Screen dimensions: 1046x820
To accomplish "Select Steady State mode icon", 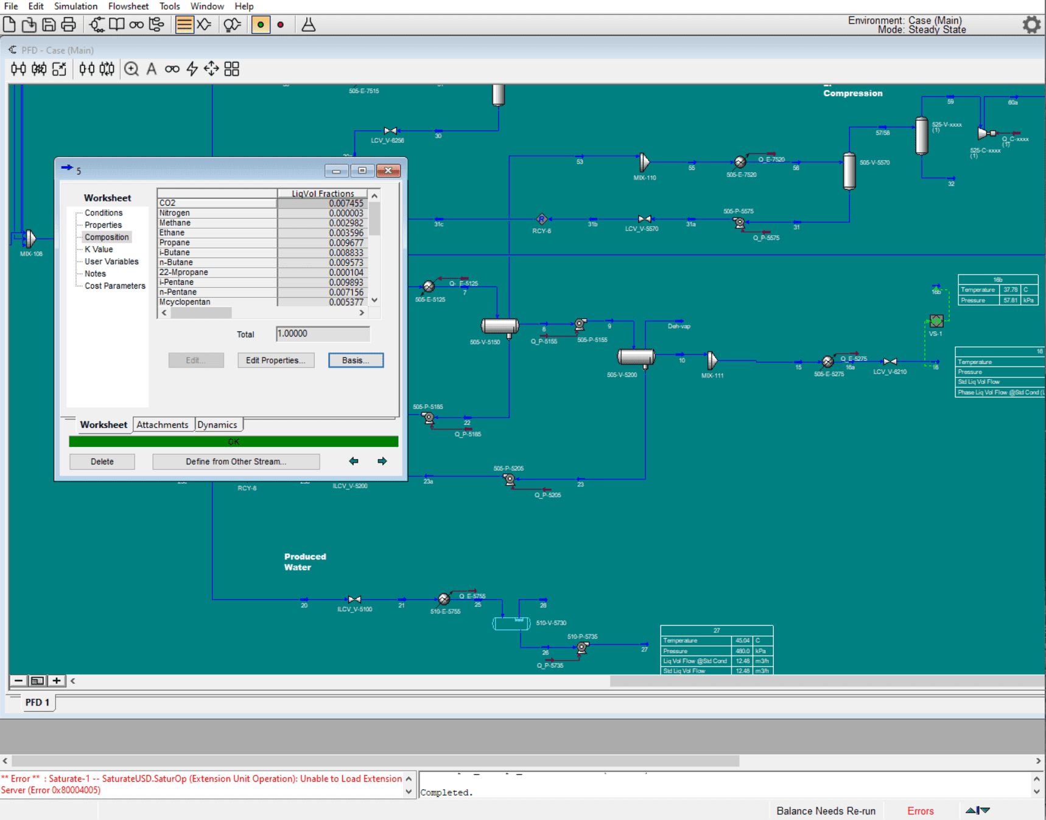I will tap(184, 25).
